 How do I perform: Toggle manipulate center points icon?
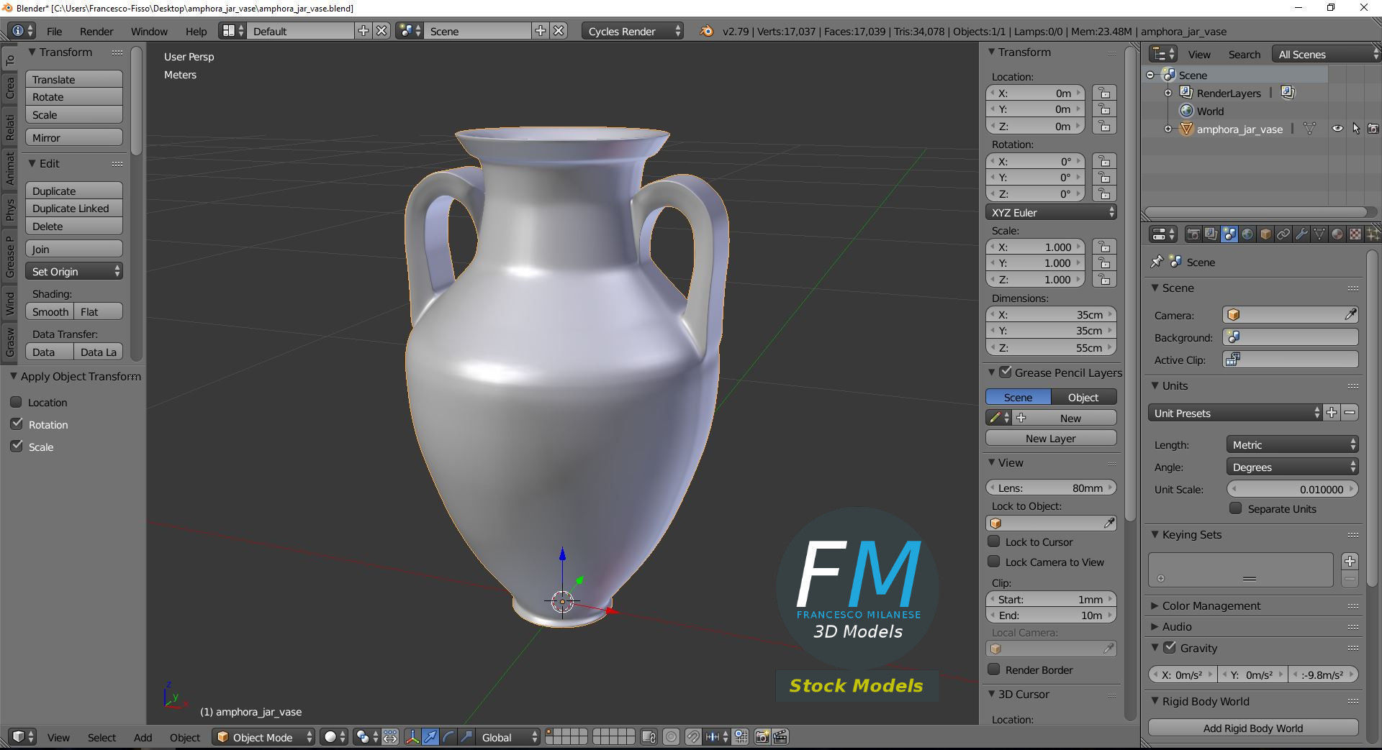click(x=390, y=737)
